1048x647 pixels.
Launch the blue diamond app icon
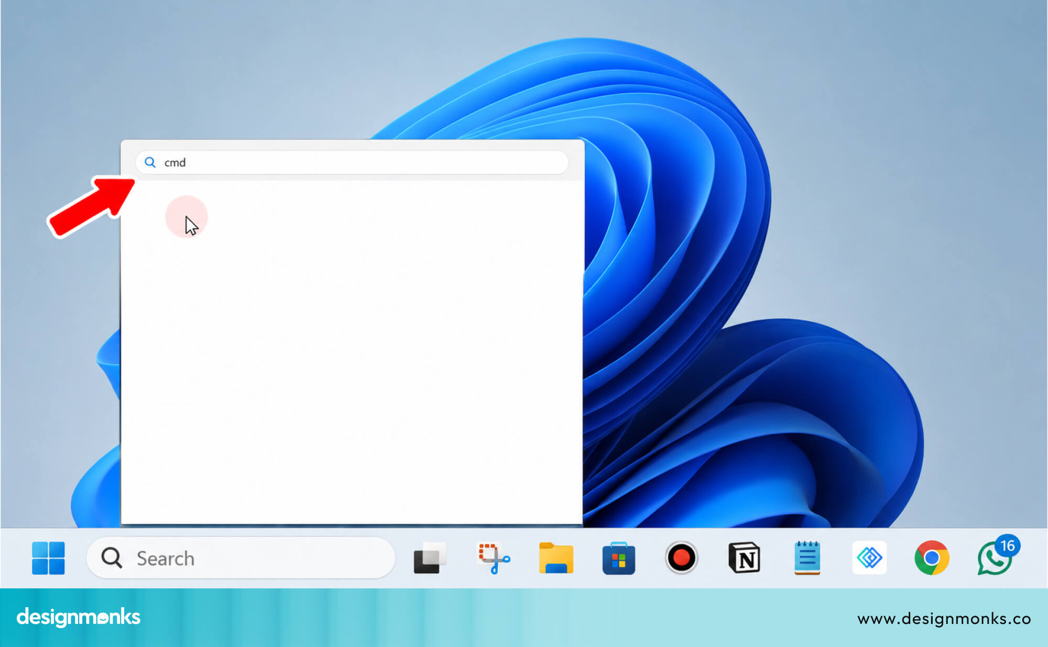tap(869, 558)
